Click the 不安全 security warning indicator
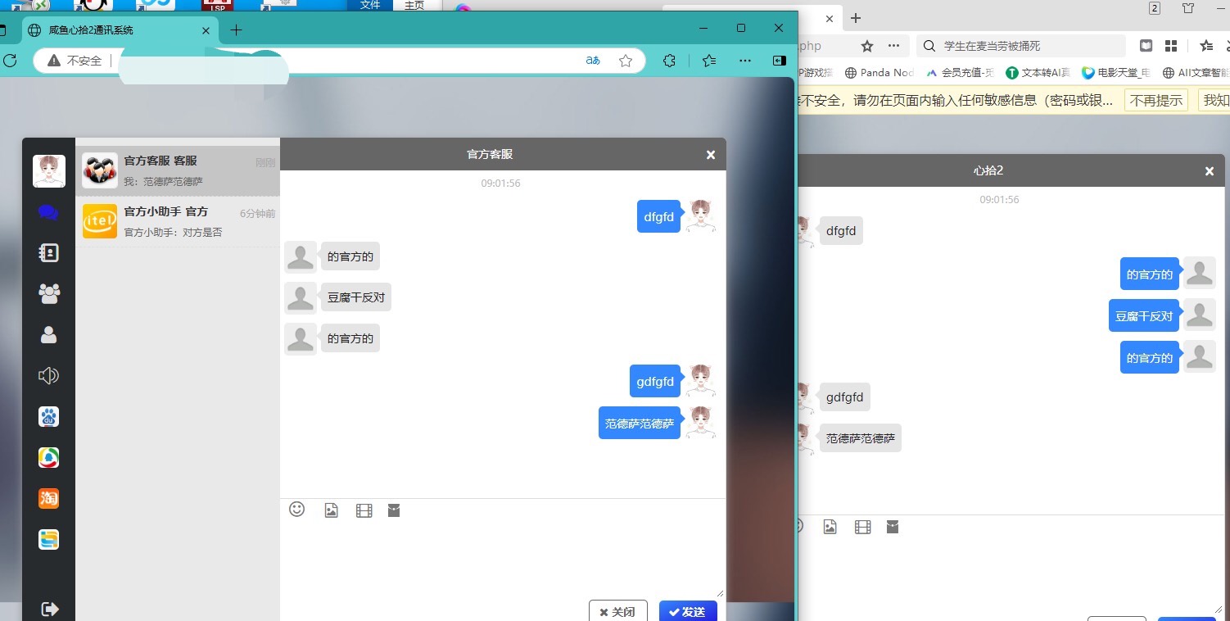 75,61
